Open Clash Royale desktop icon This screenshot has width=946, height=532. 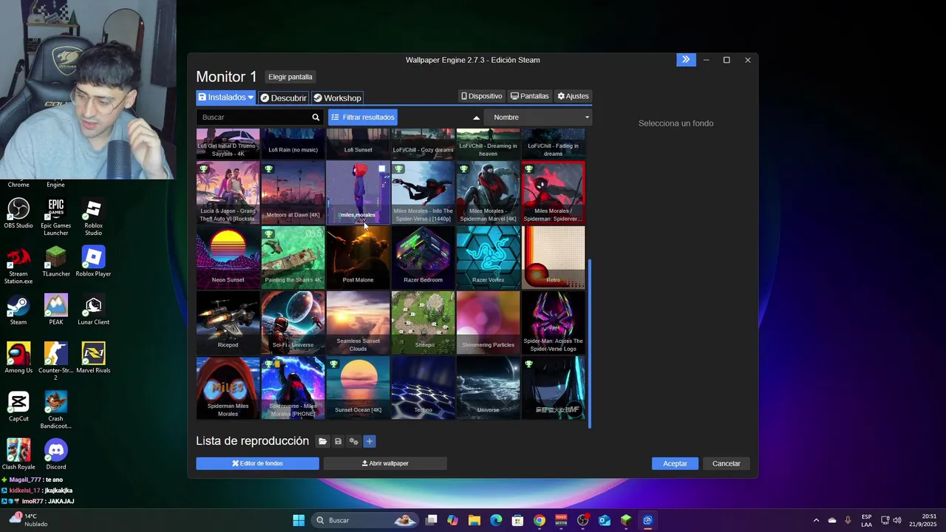coord(18,454)
